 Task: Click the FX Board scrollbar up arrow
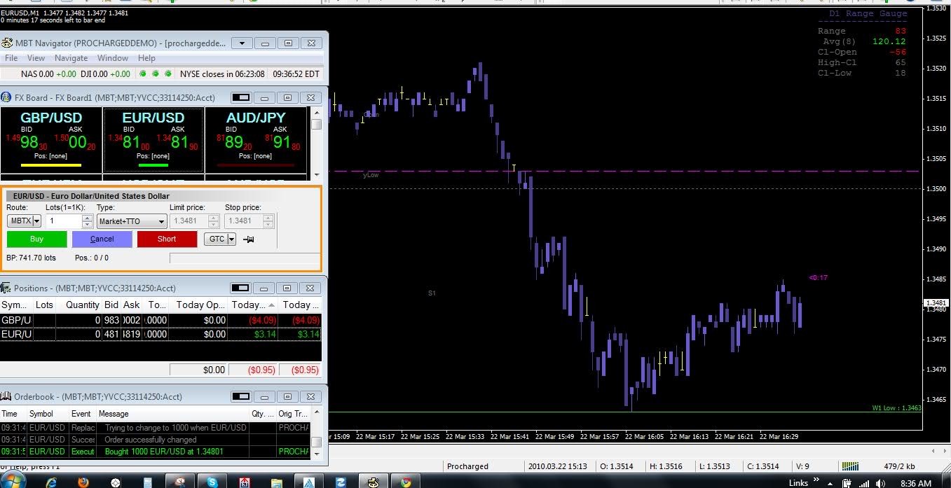pyautogui.click(x=316, y=112)
